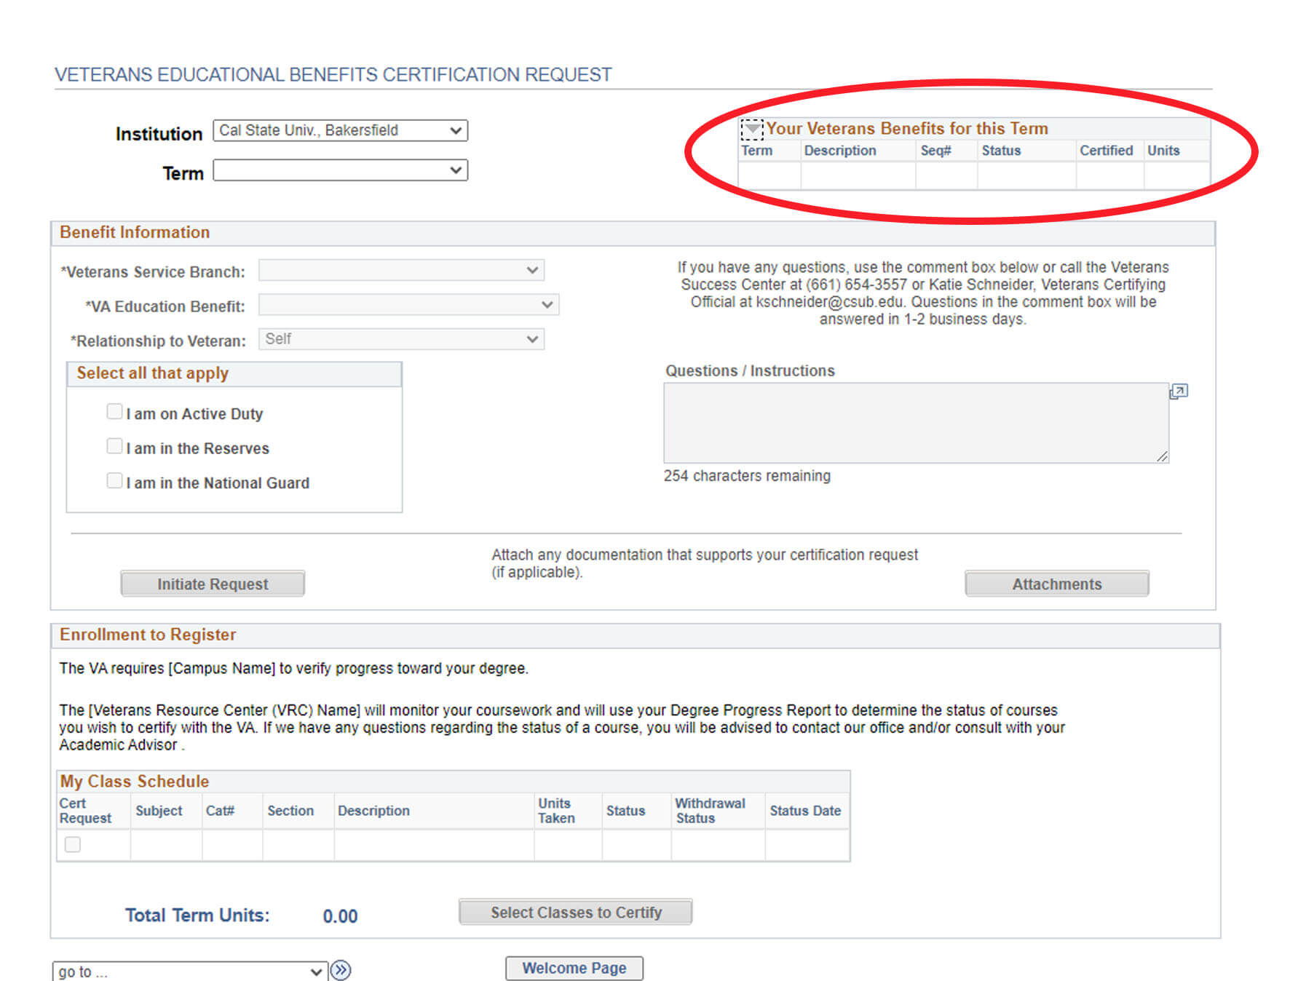Open the VA Education Benefit dropdown
The image size is (1290, 981).
(x=408, y=305)
